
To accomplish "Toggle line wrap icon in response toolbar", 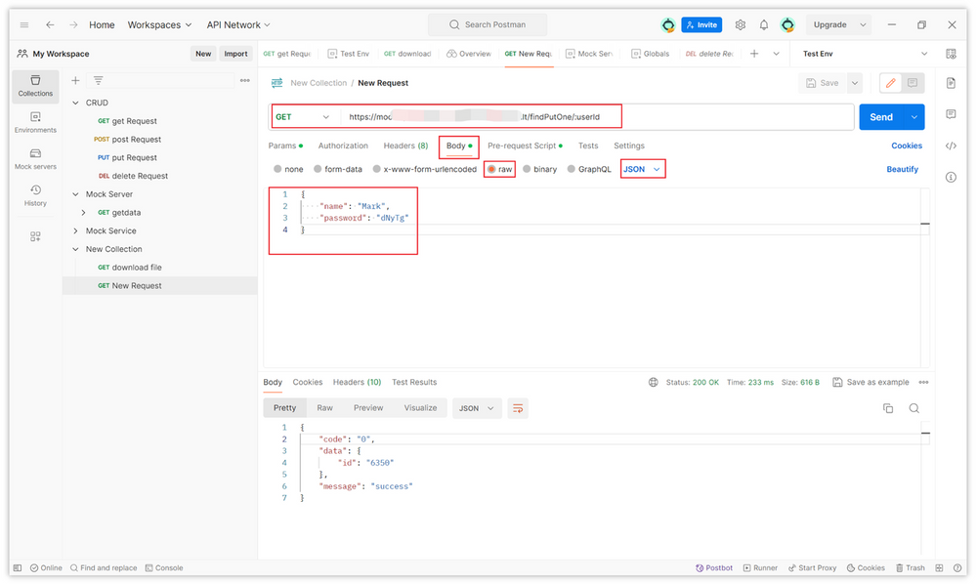I will click(x=518, y=408).
